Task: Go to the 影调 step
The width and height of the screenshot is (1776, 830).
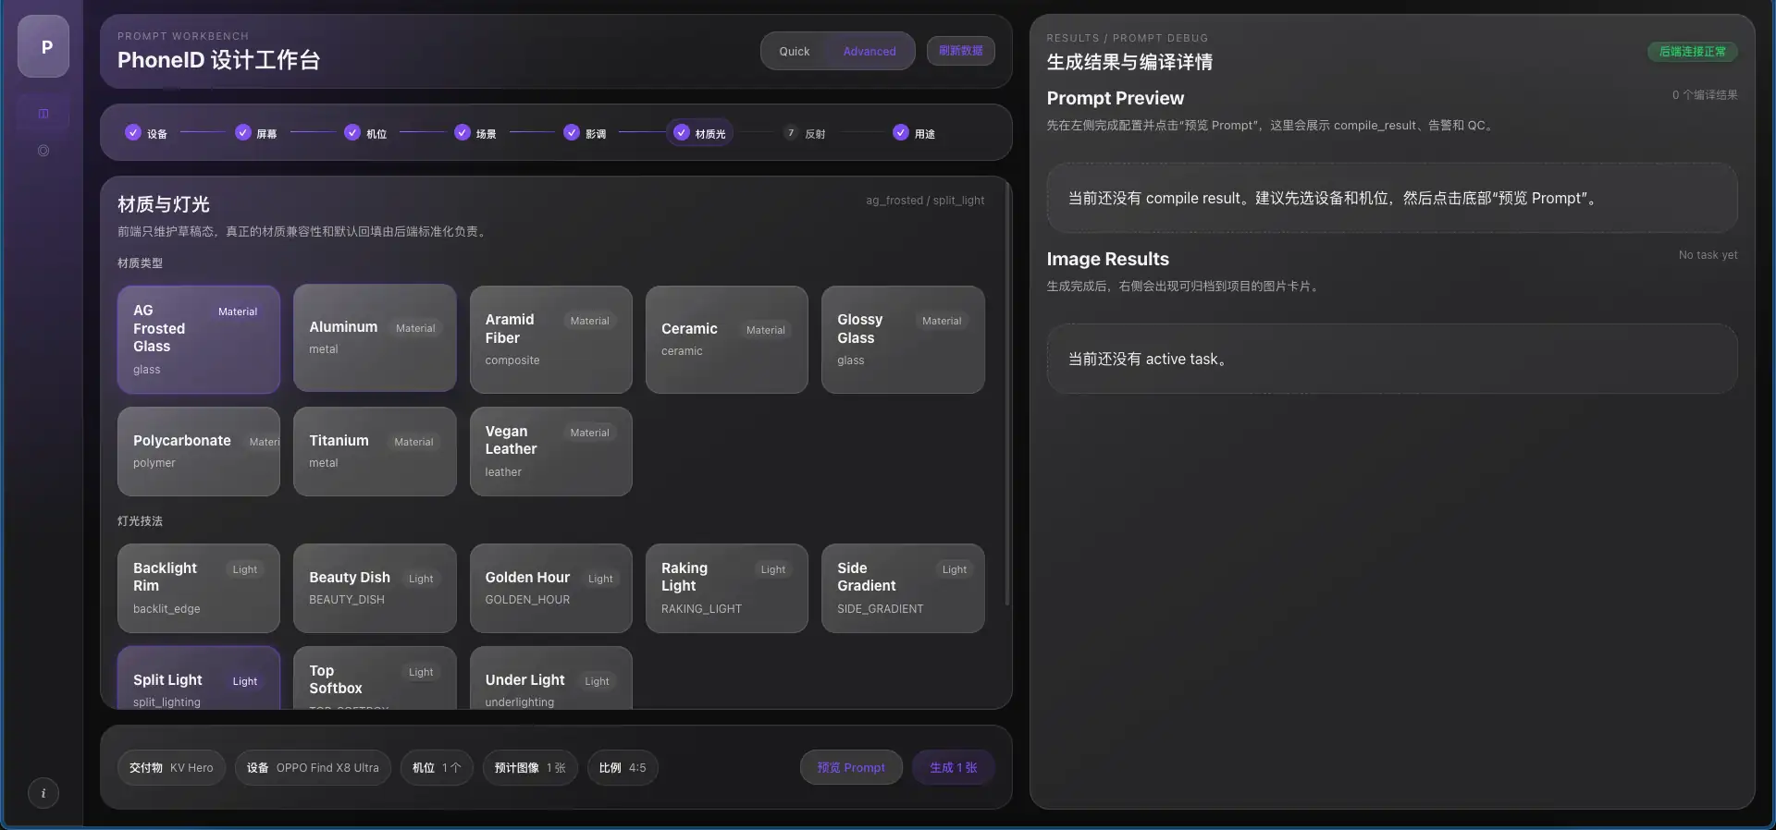Action: [x=585, y=133]
